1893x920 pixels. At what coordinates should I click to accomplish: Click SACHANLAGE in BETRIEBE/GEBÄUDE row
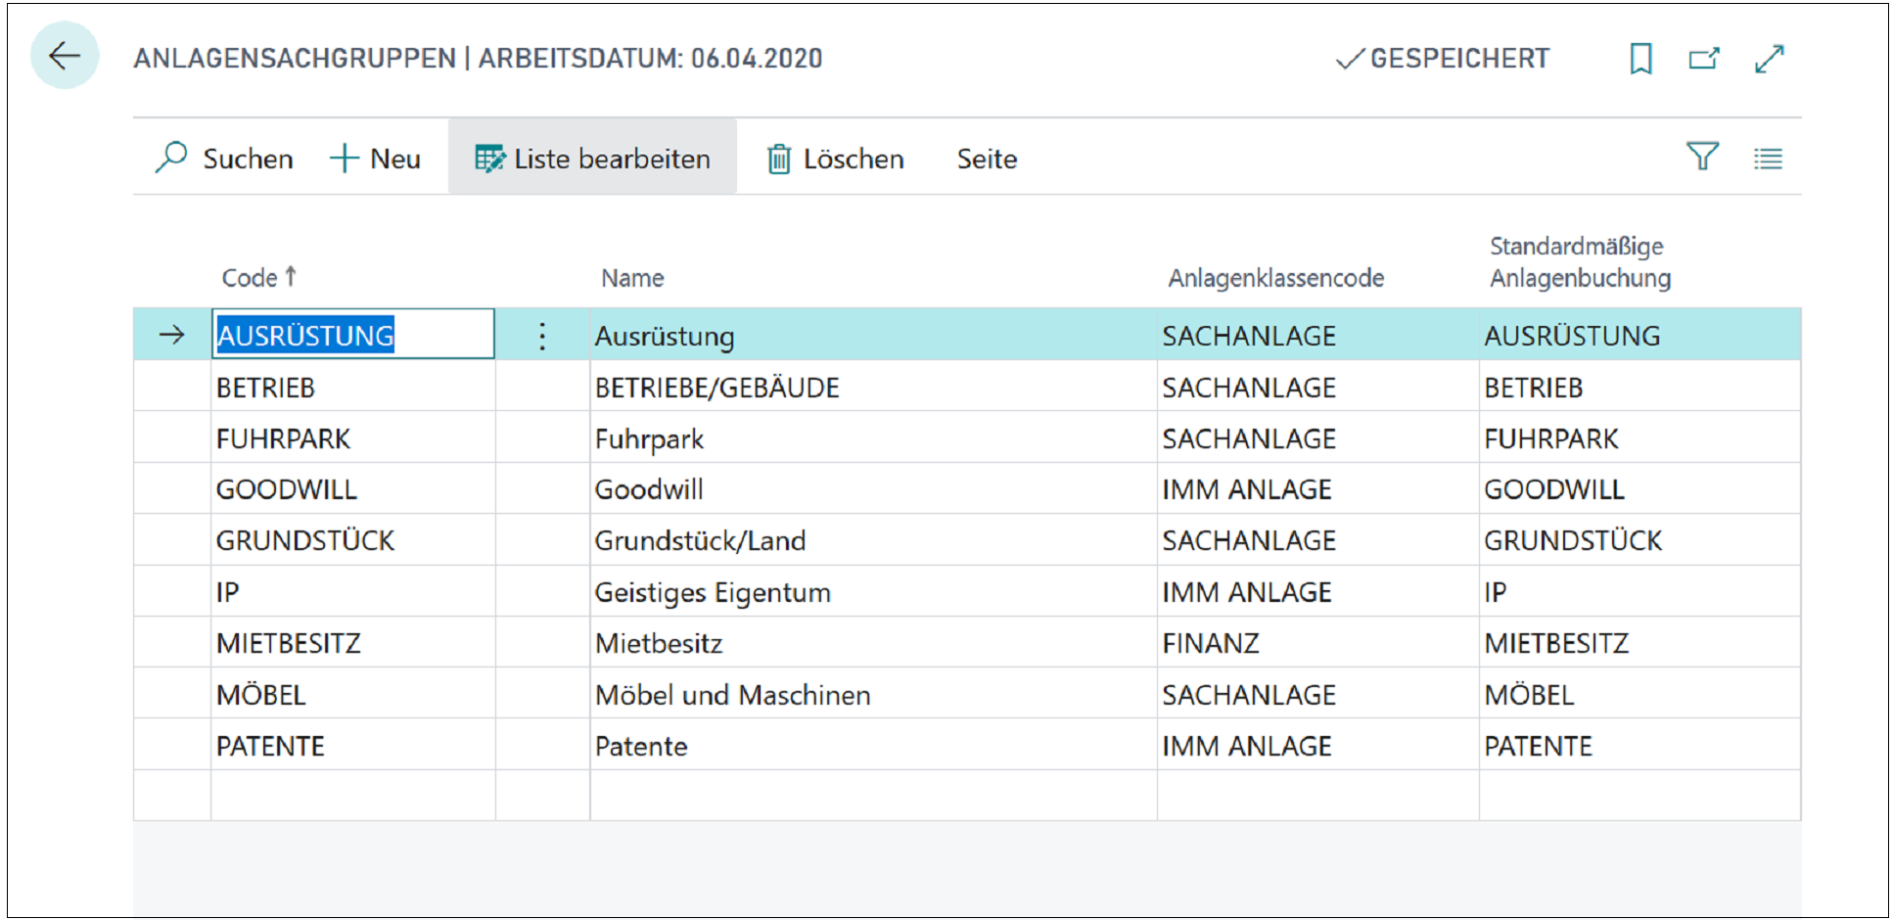click(x=1317, y=387)
